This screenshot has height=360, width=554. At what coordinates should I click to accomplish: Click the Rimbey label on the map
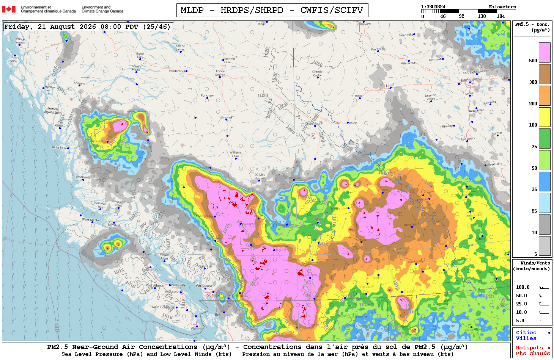click(447, 126)
